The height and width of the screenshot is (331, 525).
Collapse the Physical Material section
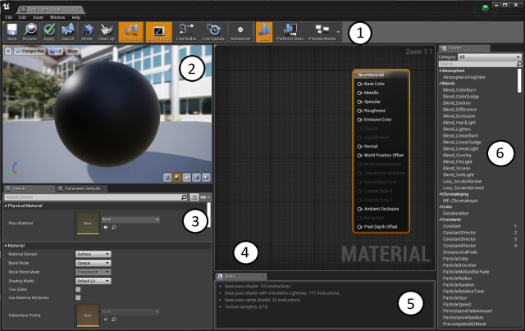click(6, 206)
